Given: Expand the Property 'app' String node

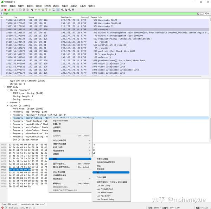Looking at the screenshot, I should point(11,112).
